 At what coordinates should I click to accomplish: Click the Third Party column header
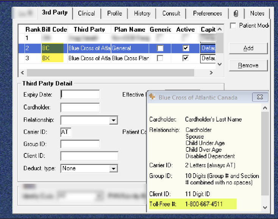89,29
